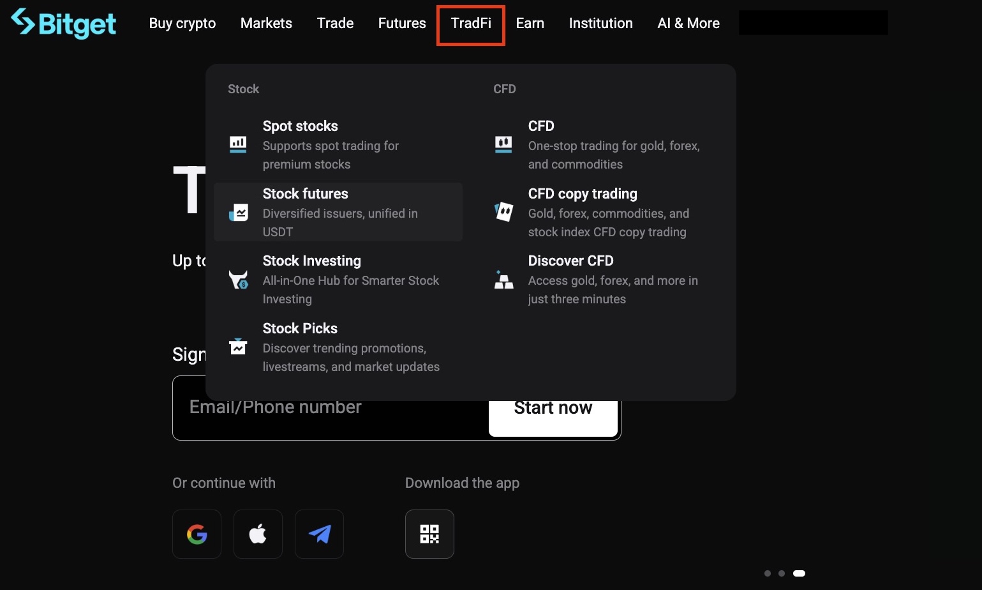Open the Futures menu
Image resolution: width=982 pixels, height=590 pixels.
pos(402,23)
